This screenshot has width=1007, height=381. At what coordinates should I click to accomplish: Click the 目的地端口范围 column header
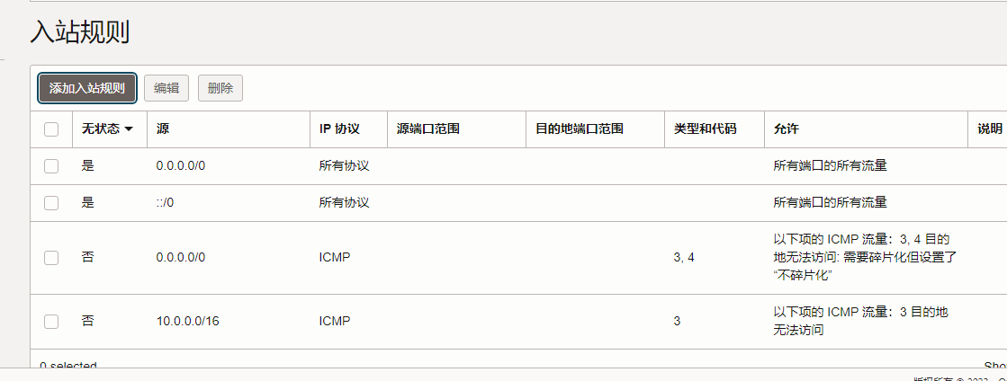(580, 129)
